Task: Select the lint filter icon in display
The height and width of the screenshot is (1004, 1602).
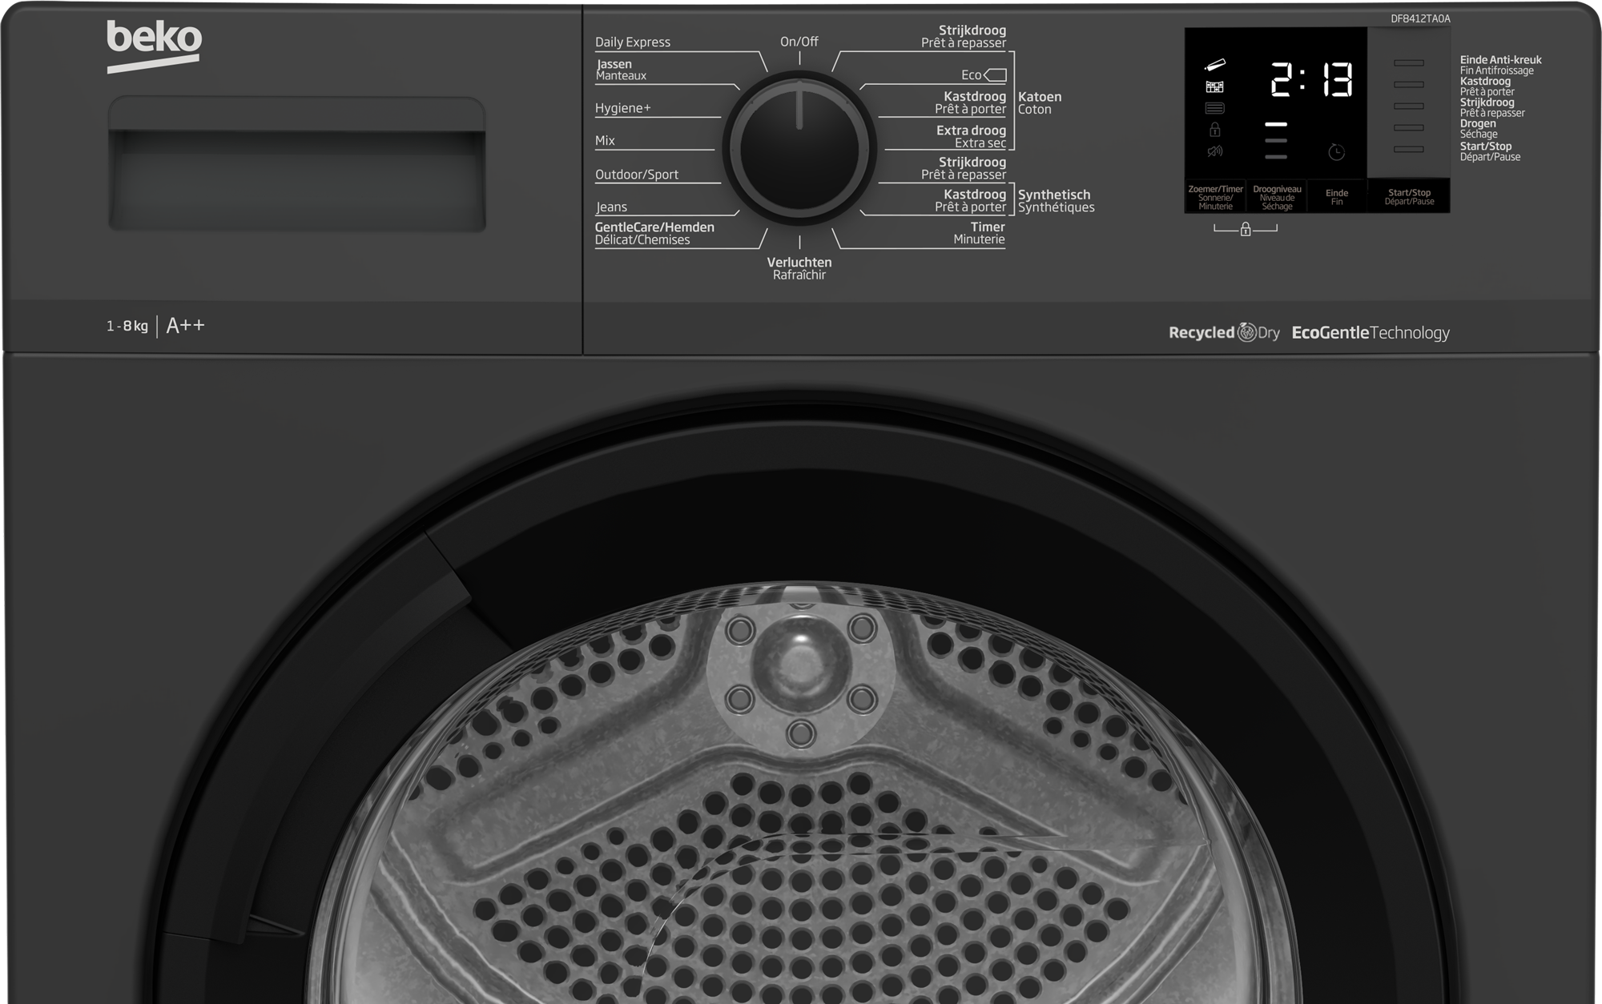Action: [x=1215, y=108]
